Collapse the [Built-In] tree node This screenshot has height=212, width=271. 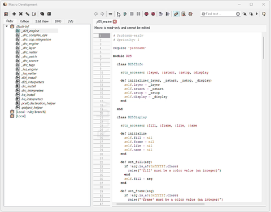point(7,26)
